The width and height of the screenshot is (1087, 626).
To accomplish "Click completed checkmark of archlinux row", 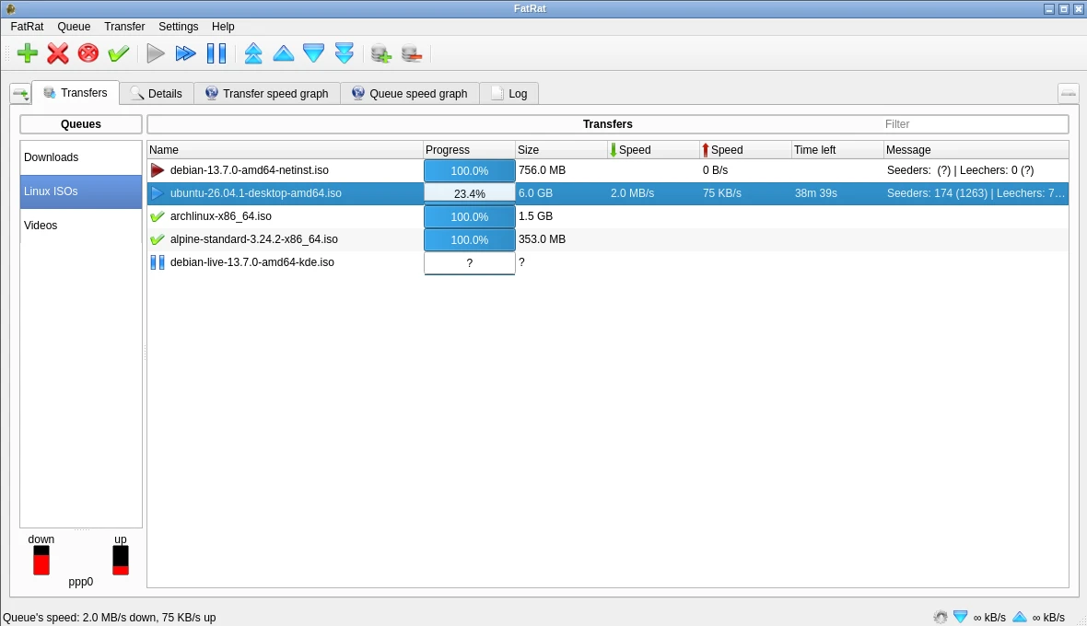I will click(x=158, y=216).
